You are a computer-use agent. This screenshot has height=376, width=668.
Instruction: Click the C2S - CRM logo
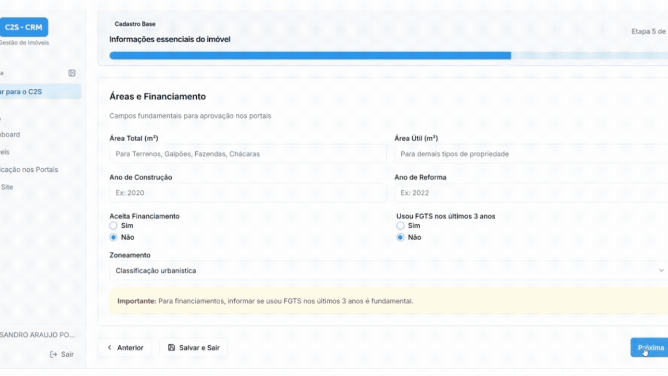23,27
